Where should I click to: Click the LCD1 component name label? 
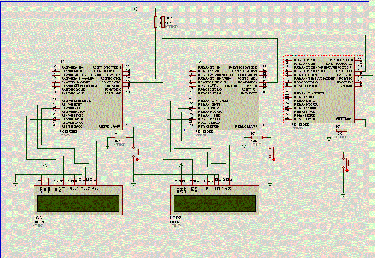[x=39, y=217]
